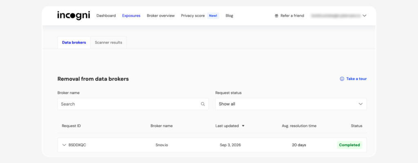The height and width of the screenshot is (163, 418).
Task: Click the Broker name search field
Action: [133, 104]
